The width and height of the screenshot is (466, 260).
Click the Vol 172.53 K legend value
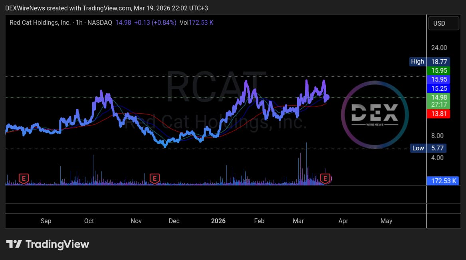(x=196, y=23)
